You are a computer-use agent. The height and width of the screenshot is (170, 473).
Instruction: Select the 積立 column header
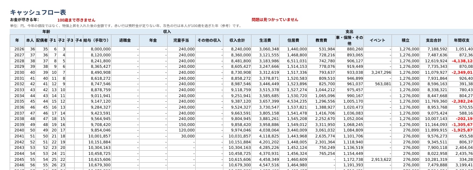pos(406,40)
